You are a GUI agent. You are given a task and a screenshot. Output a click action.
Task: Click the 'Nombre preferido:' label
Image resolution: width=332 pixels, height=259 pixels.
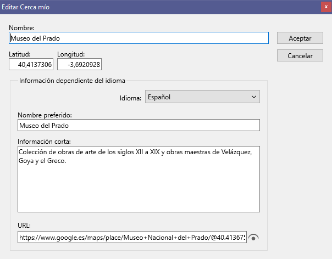(x=45, y=115)
